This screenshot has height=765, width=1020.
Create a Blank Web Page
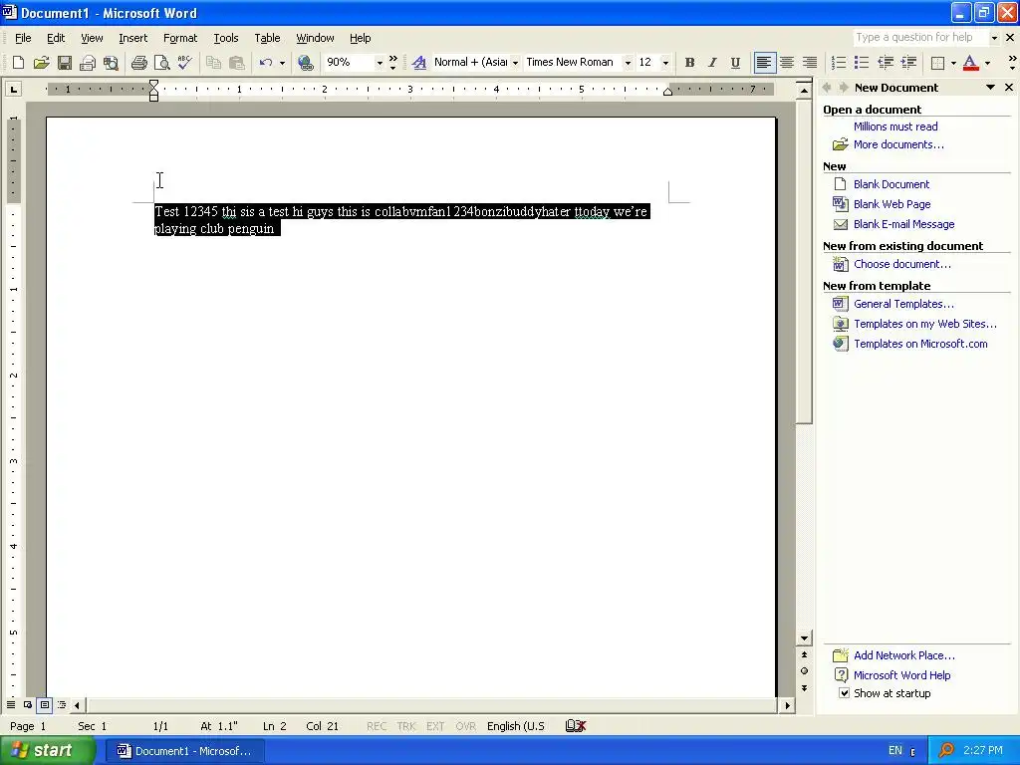[x=892, y=204]
